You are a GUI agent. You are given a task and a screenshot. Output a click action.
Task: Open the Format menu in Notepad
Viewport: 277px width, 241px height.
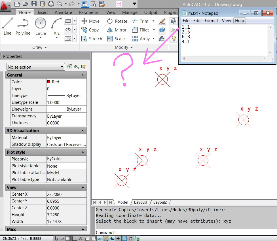coord(211,20)
